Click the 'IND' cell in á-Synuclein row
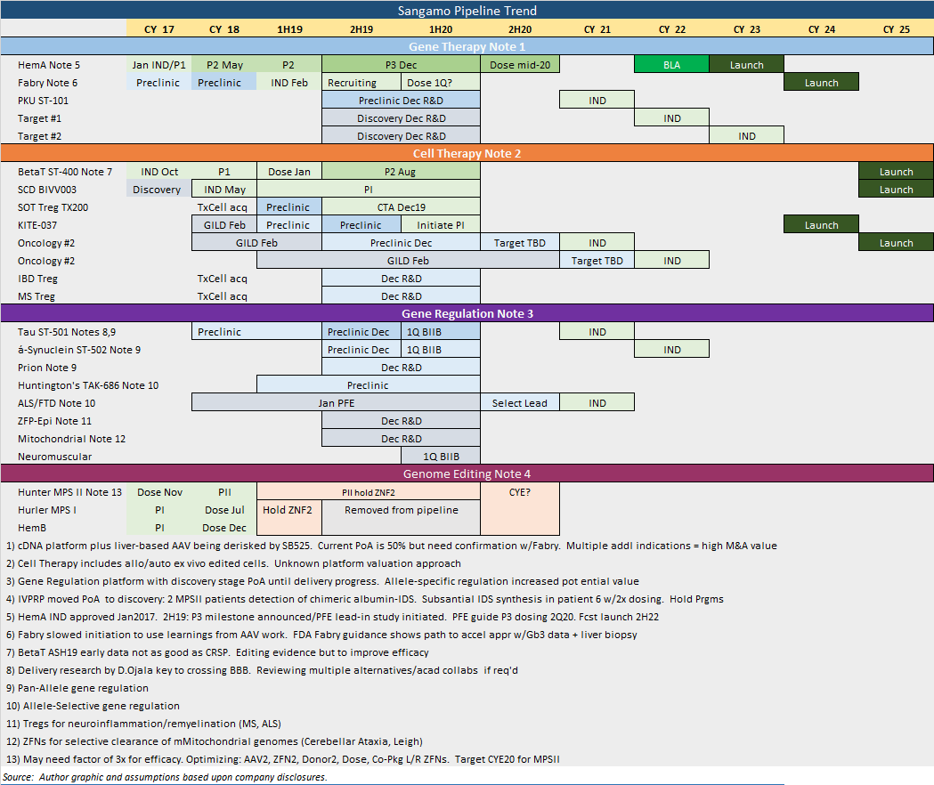 pos(672,350)
